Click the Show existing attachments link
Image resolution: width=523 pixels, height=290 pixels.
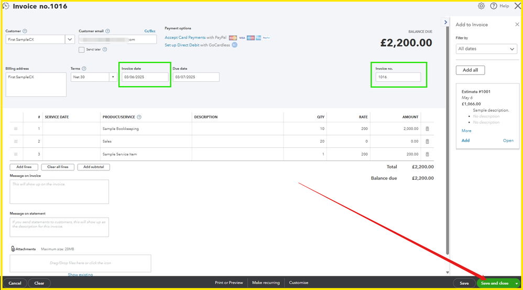tap(80, 275)
